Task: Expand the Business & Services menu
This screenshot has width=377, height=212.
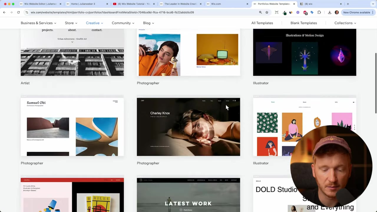Action: pos(38,23)
